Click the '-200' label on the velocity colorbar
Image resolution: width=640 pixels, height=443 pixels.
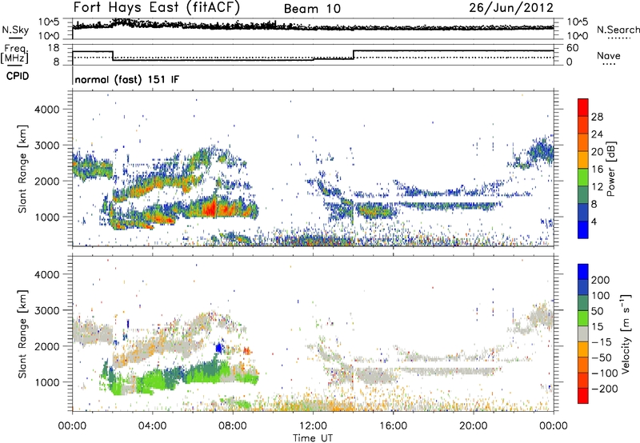pyautogui.click(x=605, y=389)
